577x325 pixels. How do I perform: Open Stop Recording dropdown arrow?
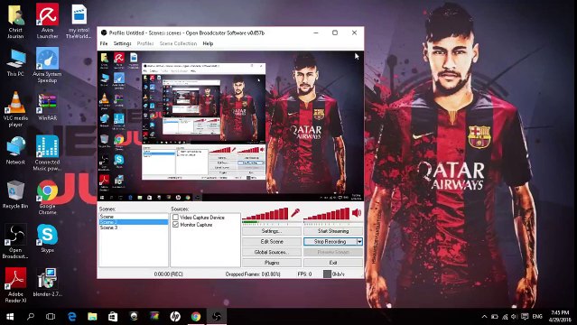tap(359, 242)
